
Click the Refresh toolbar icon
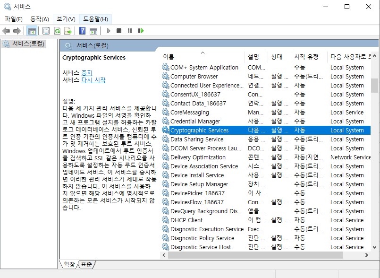(x=57, y=31)
